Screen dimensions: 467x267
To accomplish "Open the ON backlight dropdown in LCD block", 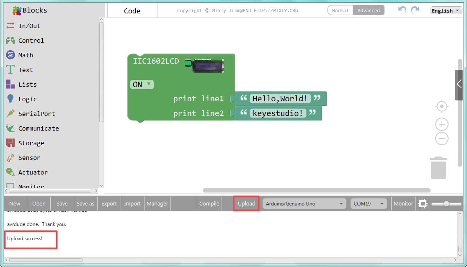I will point(142,85).
